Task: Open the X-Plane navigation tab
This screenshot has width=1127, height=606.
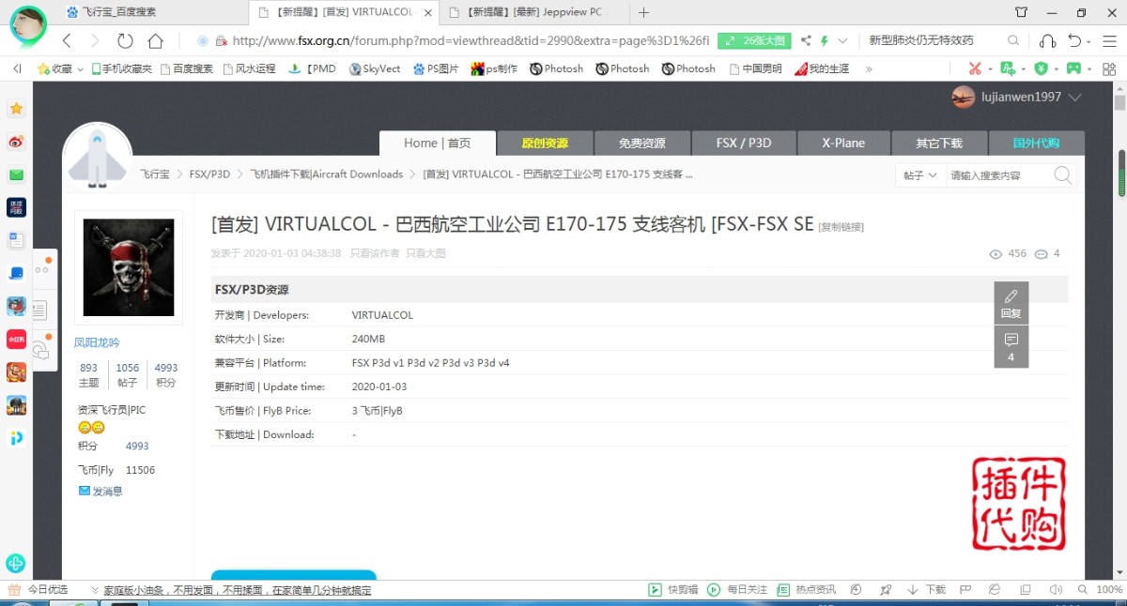Action: tap(843, 144)
